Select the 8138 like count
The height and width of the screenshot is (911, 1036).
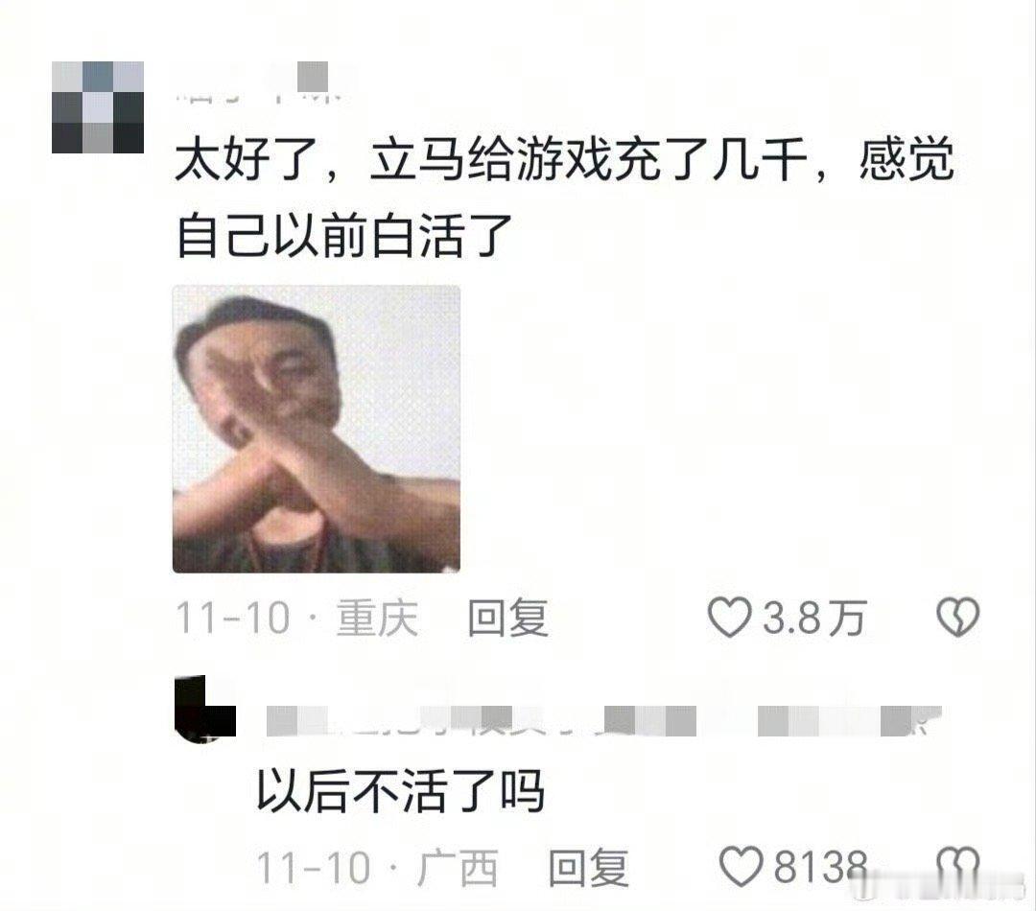point(820,867)
